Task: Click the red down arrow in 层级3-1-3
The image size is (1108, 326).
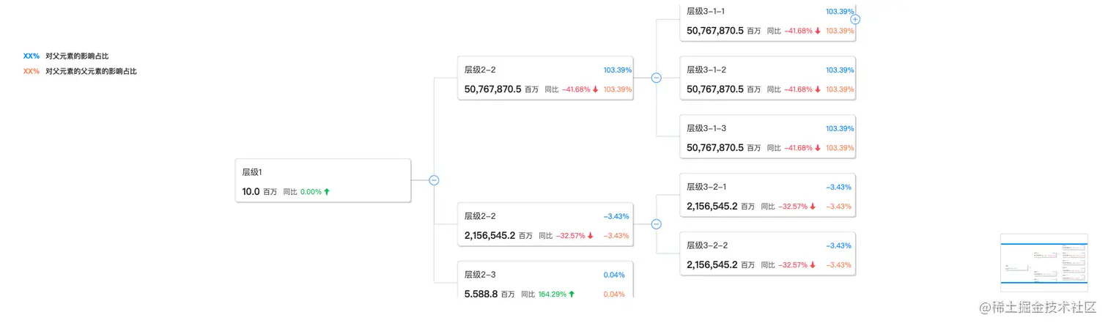Action: [817, 148]
